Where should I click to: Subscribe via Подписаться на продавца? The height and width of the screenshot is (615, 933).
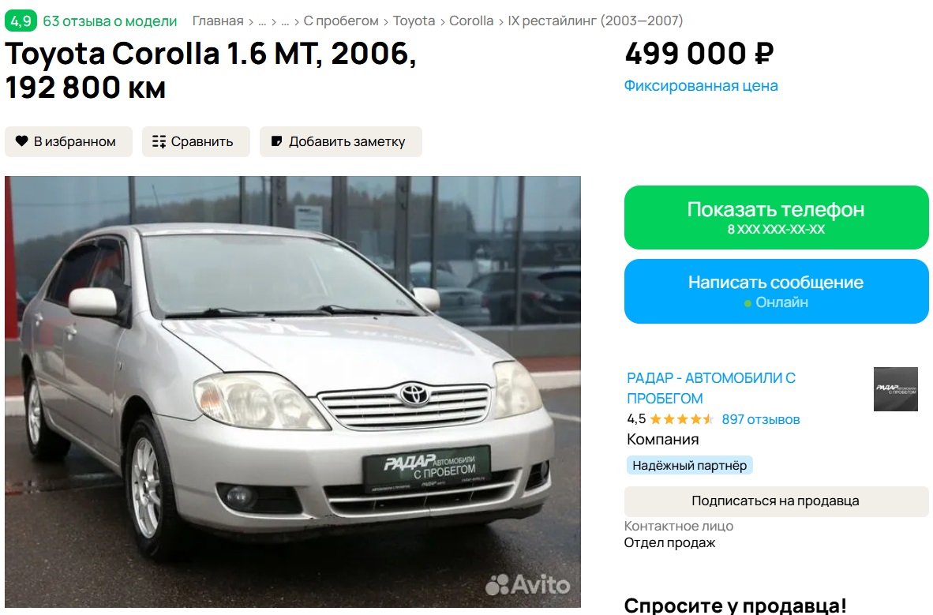pos(776,501)
